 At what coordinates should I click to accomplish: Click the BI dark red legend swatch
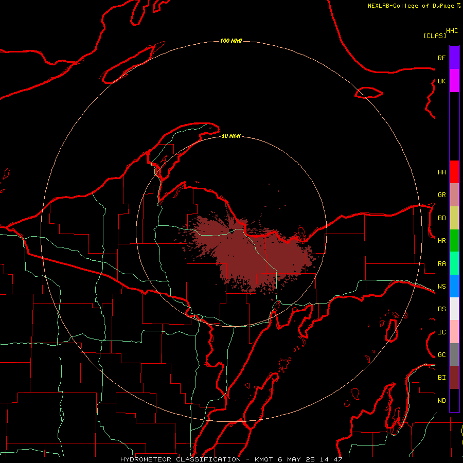click(x=454, y=378)
